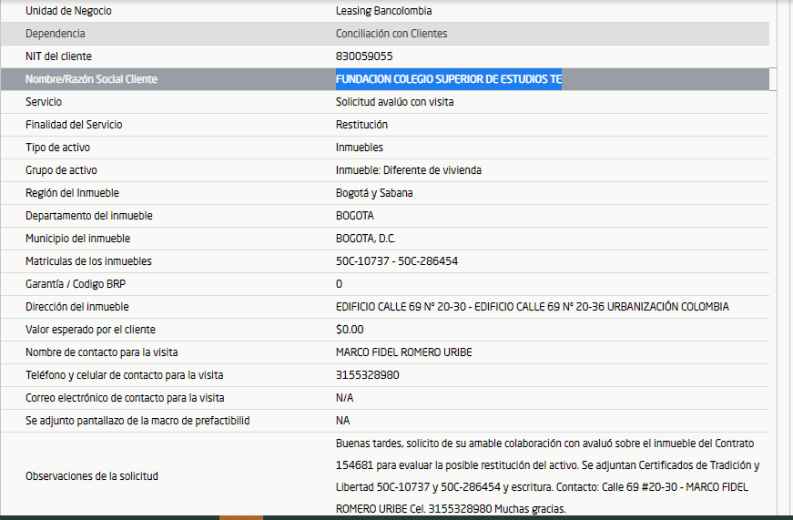Select the Solicitud avalúo con visita value
Screen dimensions: 793x520
tap(394, 102)
